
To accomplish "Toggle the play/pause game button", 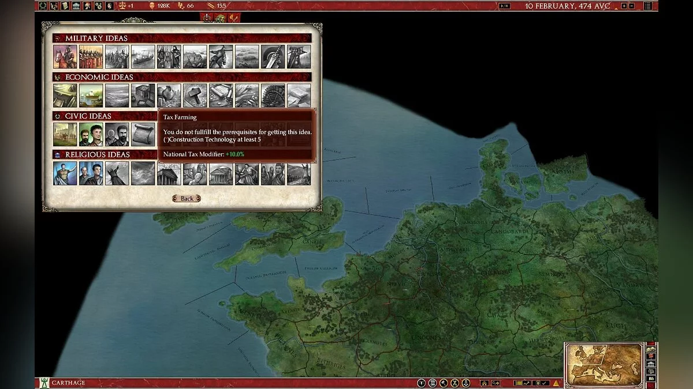I will (x=505, y=6).
